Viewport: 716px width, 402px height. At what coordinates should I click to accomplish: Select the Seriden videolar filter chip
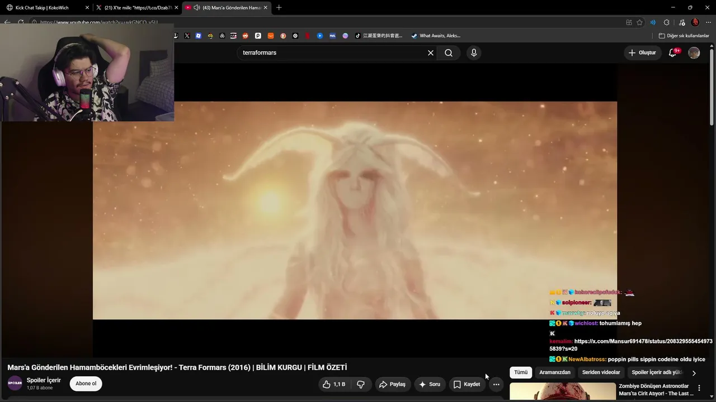coord(601,372)
